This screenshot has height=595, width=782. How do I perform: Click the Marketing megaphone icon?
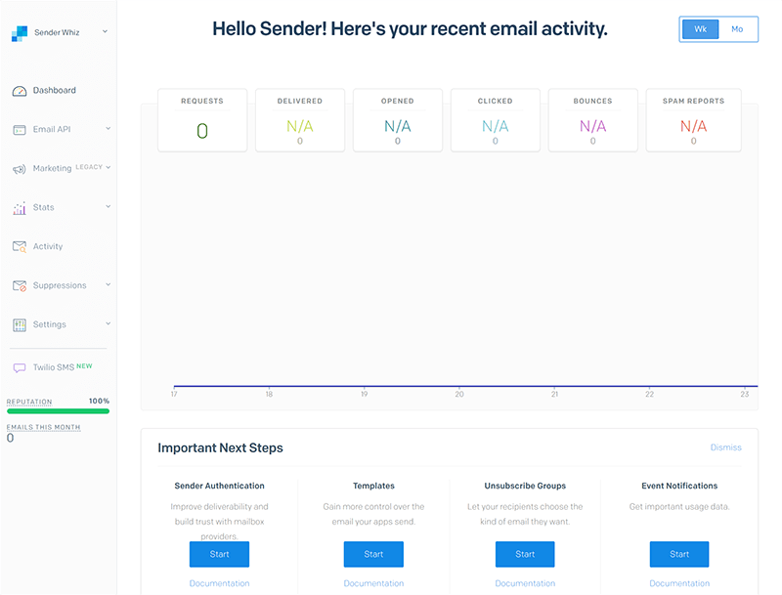19,169
